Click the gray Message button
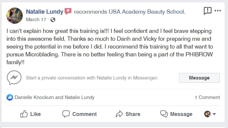Screen dimensions: 228x128 tap(199, 78)
